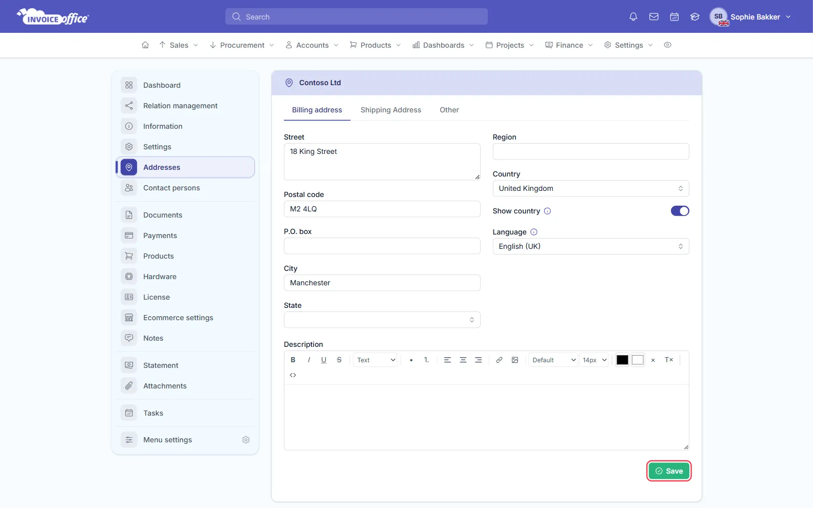Go to the home icon
The height and width of the screenshot is (508, 813).
pyautogui.click(x=145, y=45)
